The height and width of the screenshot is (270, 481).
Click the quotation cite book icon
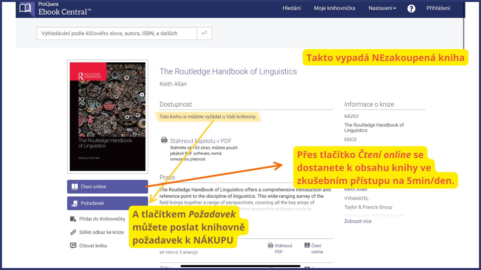tap(73, 246)
